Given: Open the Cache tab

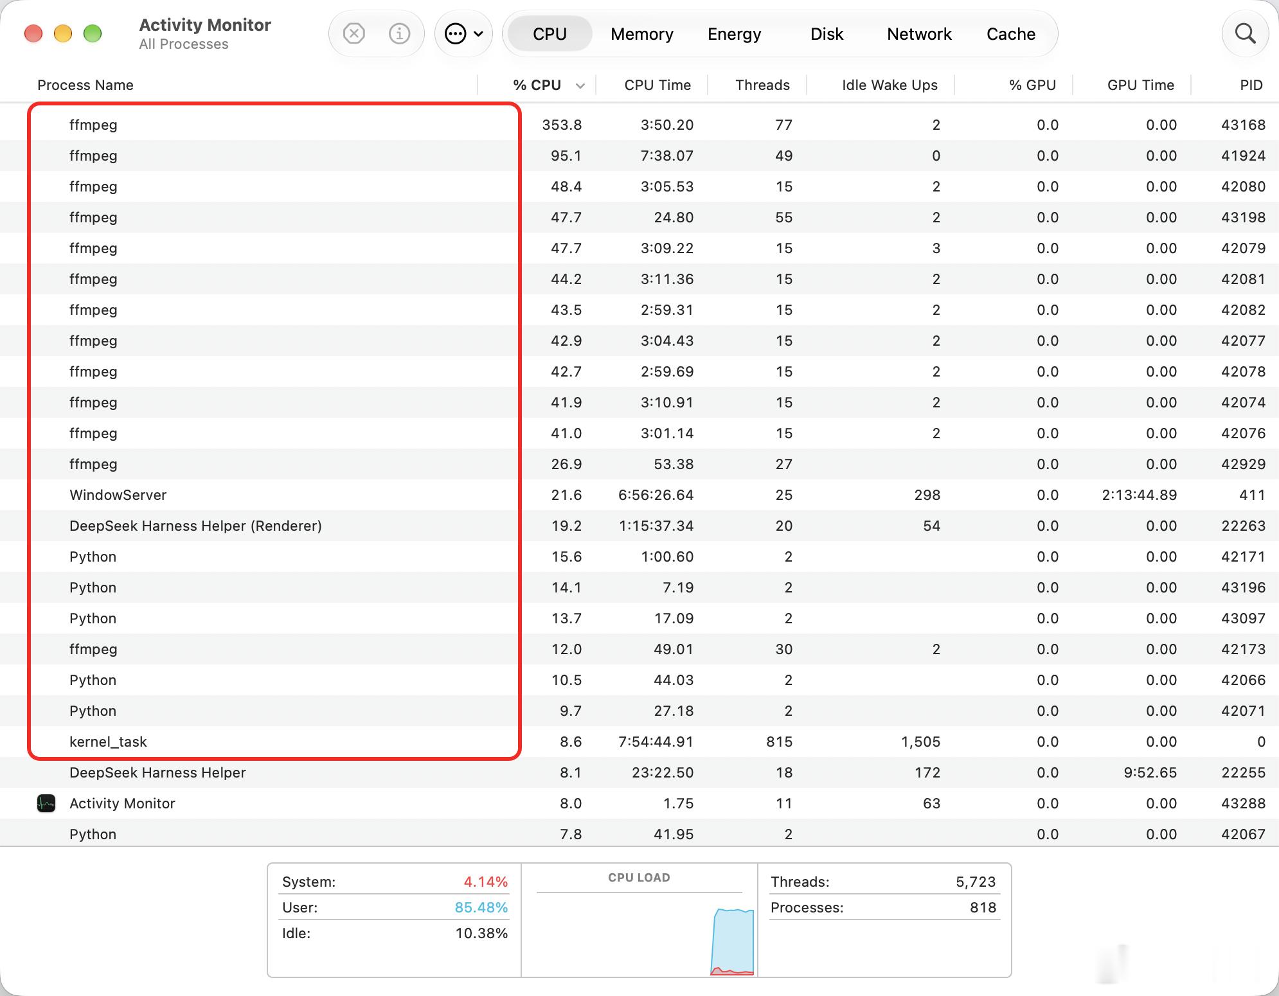Looking at the screenshot, I should click(1010, 33).
